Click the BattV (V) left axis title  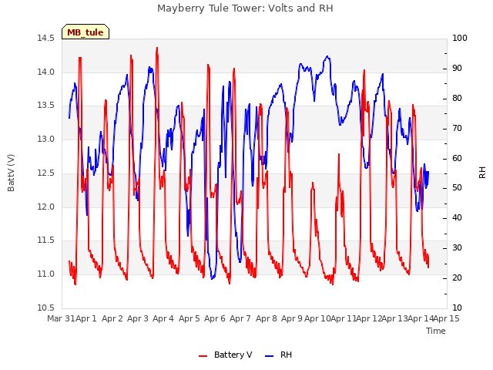[x=11, y=173]
